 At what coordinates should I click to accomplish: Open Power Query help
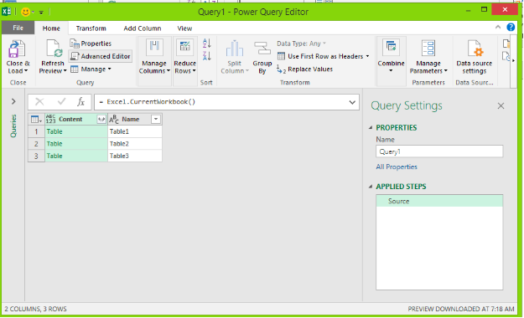(511, 27)
